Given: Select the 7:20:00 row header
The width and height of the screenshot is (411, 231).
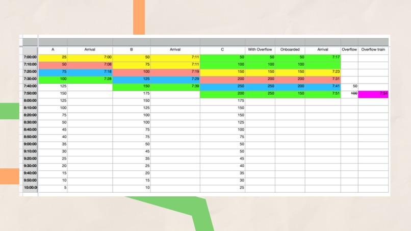Looking at the screenshot, I should (x=30, y=71).
